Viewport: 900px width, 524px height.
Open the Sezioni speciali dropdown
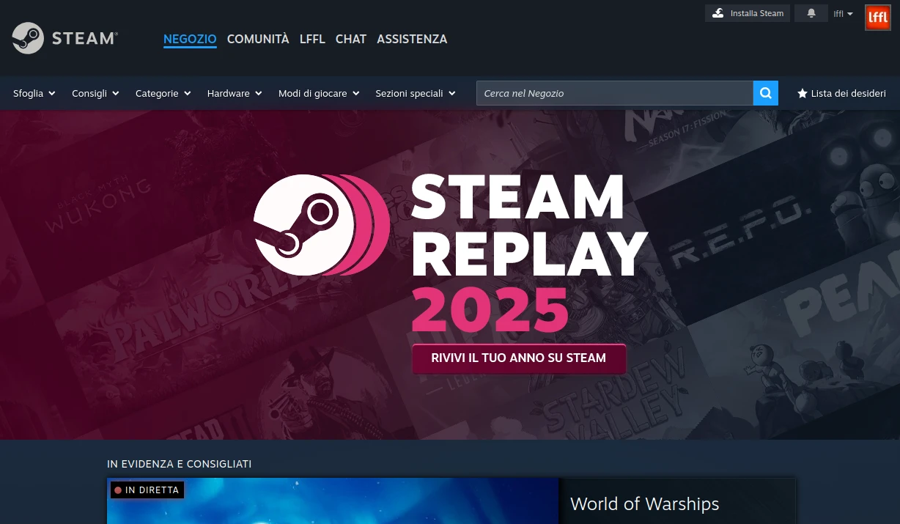click(x=415, y=93)
